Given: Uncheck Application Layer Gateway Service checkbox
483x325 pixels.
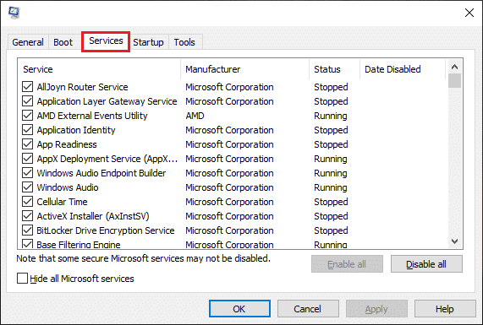Looking at the screenshot, I should [27, 101].
